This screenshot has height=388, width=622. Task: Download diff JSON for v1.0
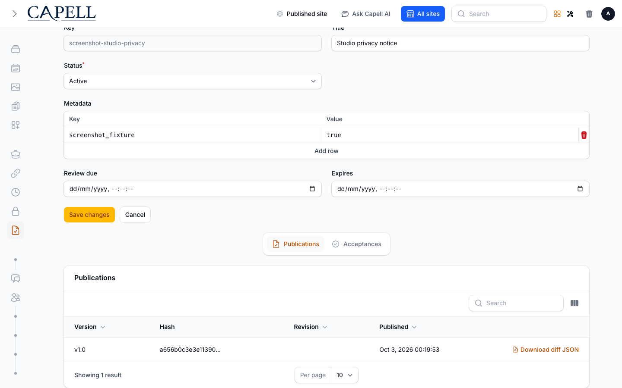(x=546, y=350)
